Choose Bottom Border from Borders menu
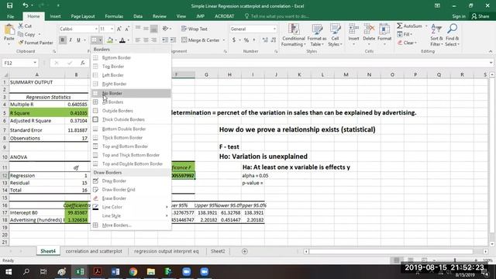Viewport: 496px width, 279px height. (131, 57)
